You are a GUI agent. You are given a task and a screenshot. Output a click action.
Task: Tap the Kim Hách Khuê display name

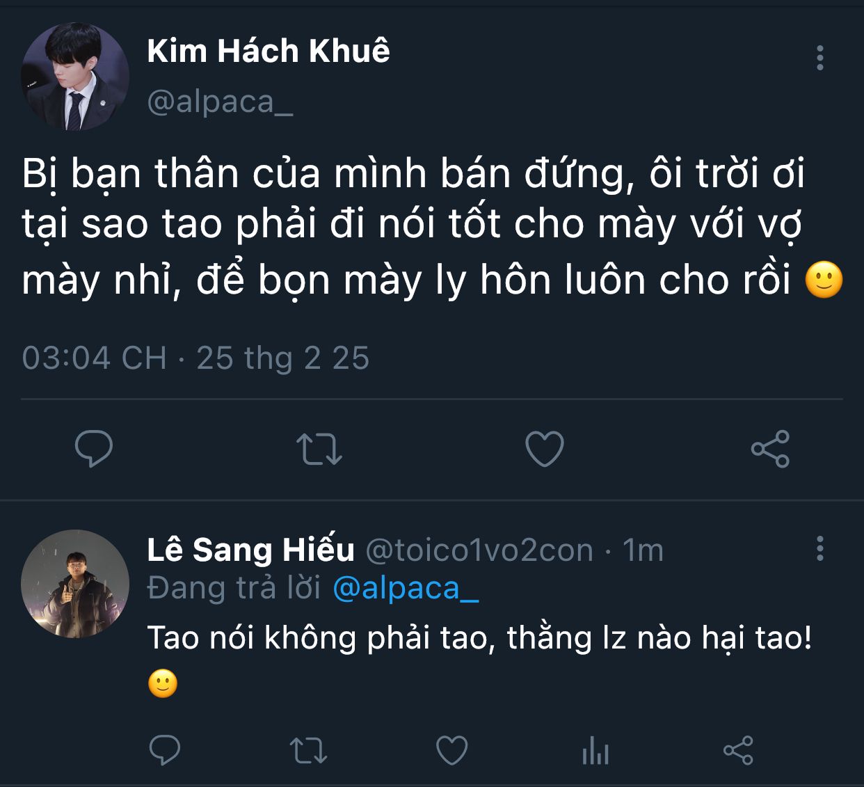pos(269,51)
